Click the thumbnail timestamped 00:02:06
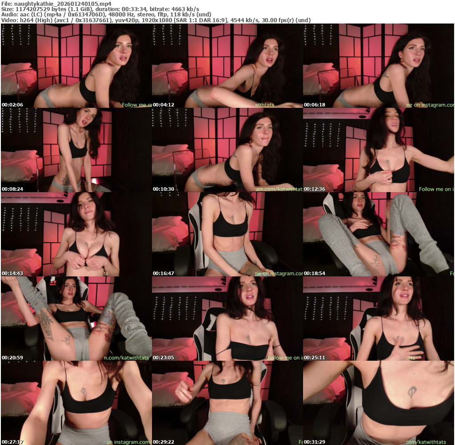Image resolution: width=455 pixels, height=445 pixels. [76, 66]
